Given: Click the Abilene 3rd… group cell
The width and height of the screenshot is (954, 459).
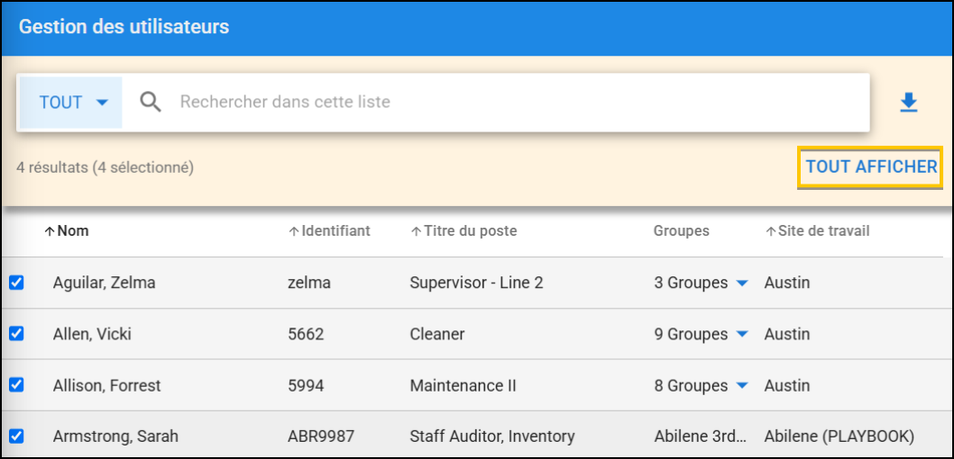Looking at the screenshot, I should [700, 436].
